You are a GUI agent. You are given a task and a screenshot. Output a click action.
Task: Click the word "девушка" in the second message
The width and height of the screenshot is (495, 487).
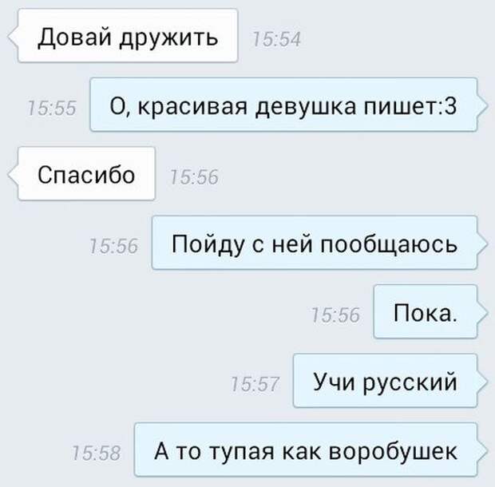click(306, 107)
